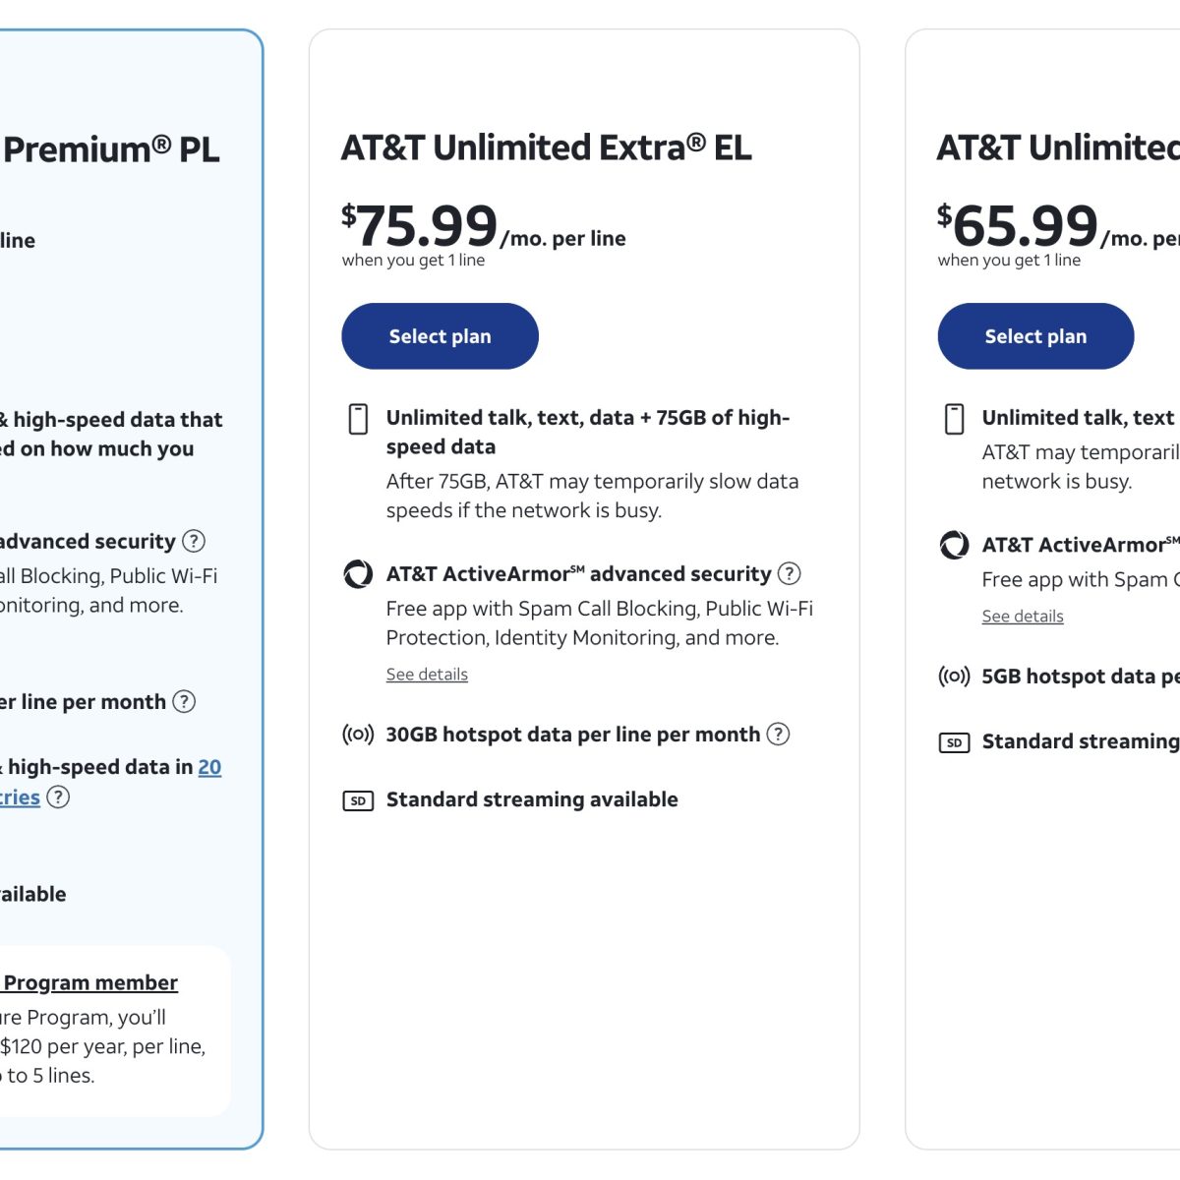Select plan priced at $65.99
The height and width of the screenshot is (1180, 1180).
pos(1035,336)
